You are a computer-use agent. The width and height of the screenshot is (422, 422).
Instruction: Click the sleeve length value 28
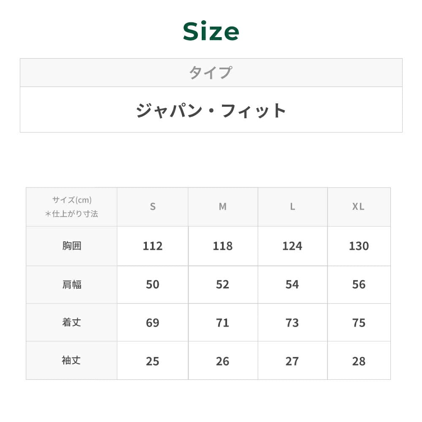point(359,361)
